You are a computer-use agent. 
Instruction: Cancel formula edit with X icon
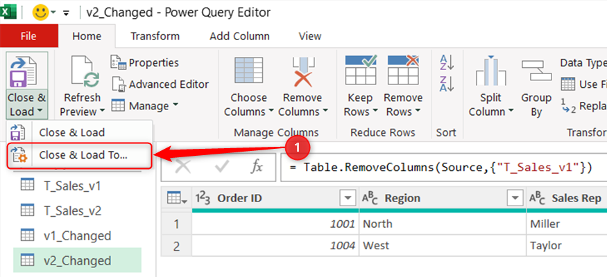182,168
